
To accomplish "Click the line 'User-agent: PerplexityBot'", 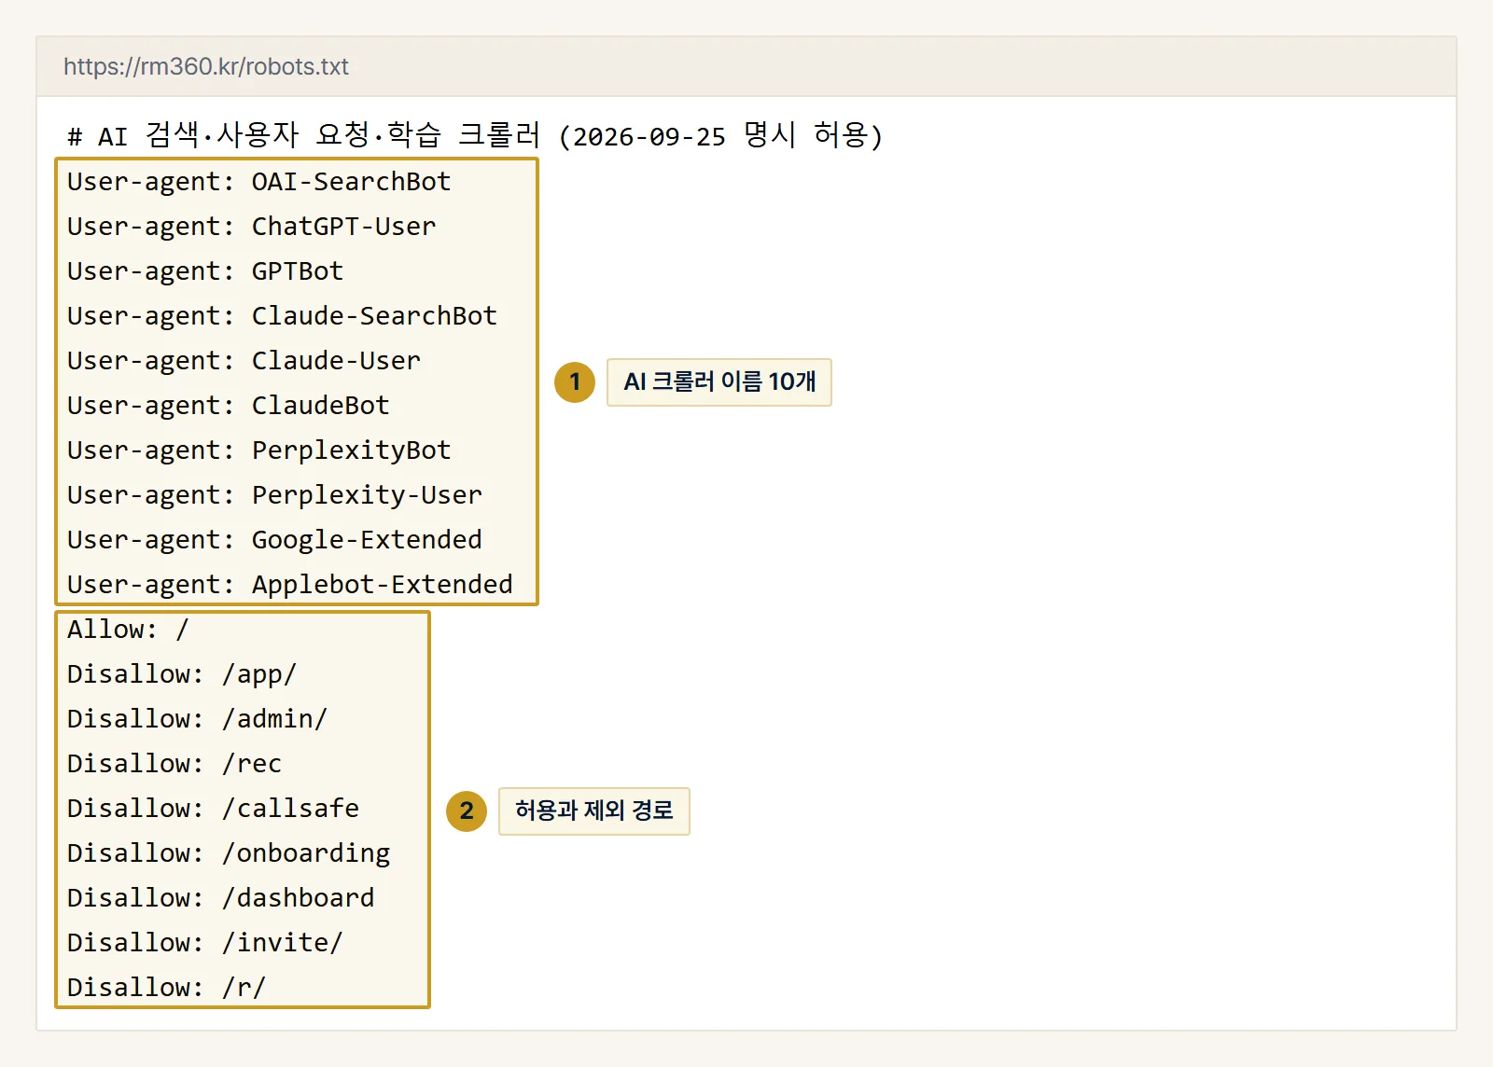I will tap(258, 450).
